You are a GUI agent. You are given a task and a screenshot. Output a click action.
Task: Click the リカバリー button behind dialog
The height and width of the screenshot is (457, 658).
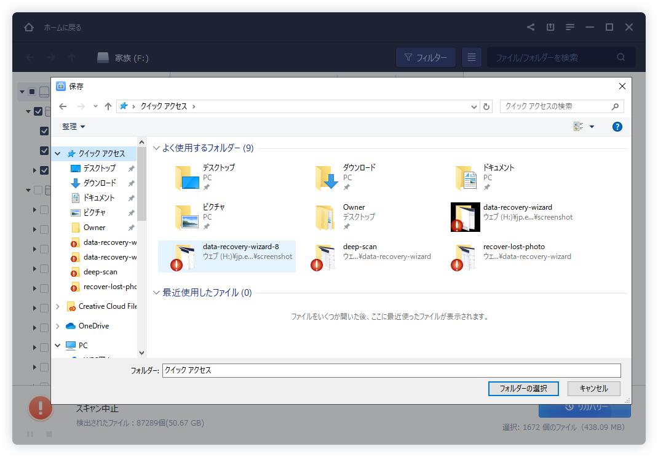tap(585, 410)
